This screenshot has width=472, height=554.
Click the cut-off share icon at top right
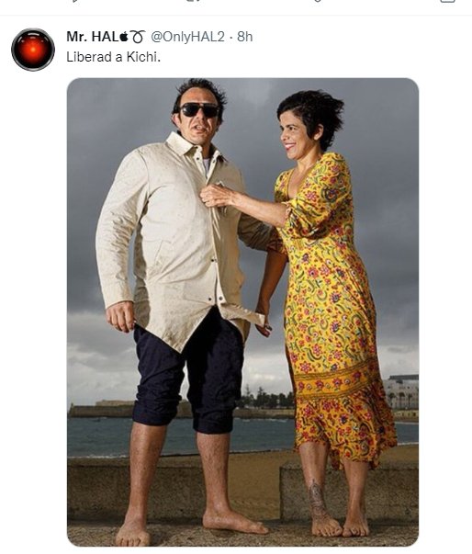pyautogui.click(x=447, y=1)
